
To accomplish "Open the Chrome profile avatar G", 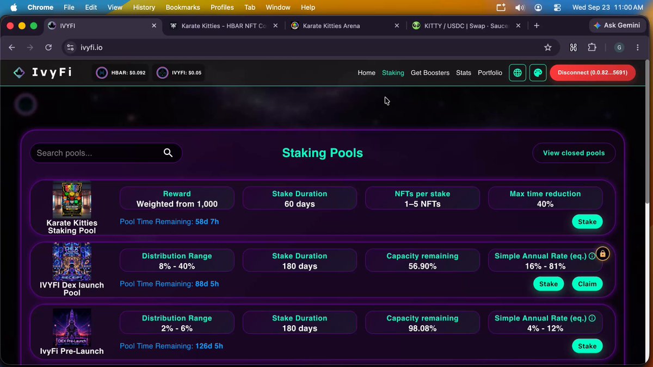I will coord(619,47).
